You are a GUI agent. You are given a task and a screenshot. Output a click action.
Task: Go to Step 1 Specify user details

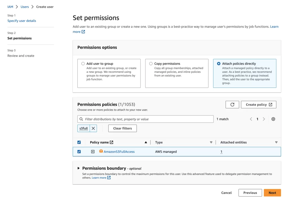[x=22, y=20]
